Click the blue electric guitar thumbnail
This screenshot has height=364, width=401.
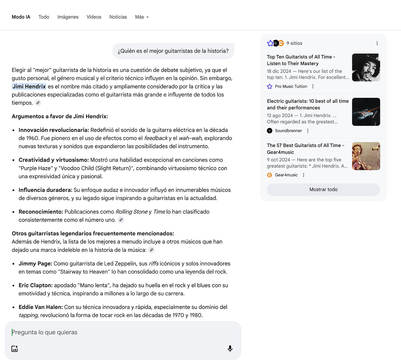366,112
